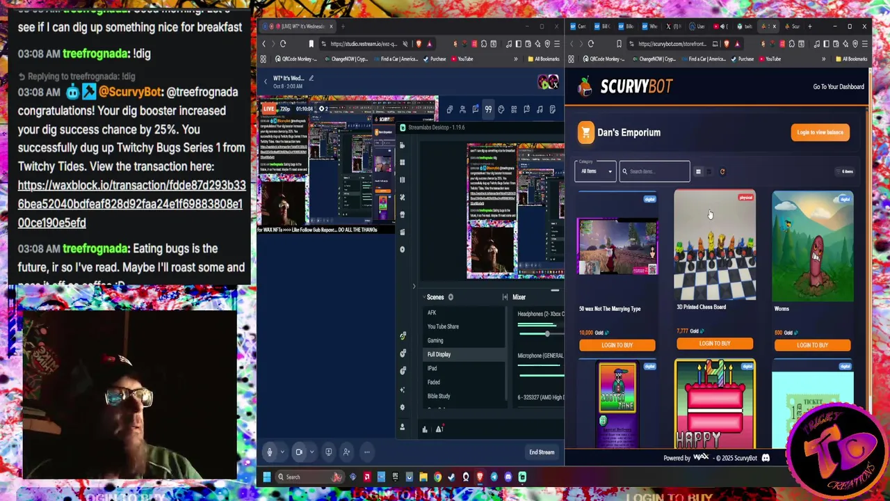Click LOGIN TO BUY under 3D Printed Chess Board

(715, 344)
